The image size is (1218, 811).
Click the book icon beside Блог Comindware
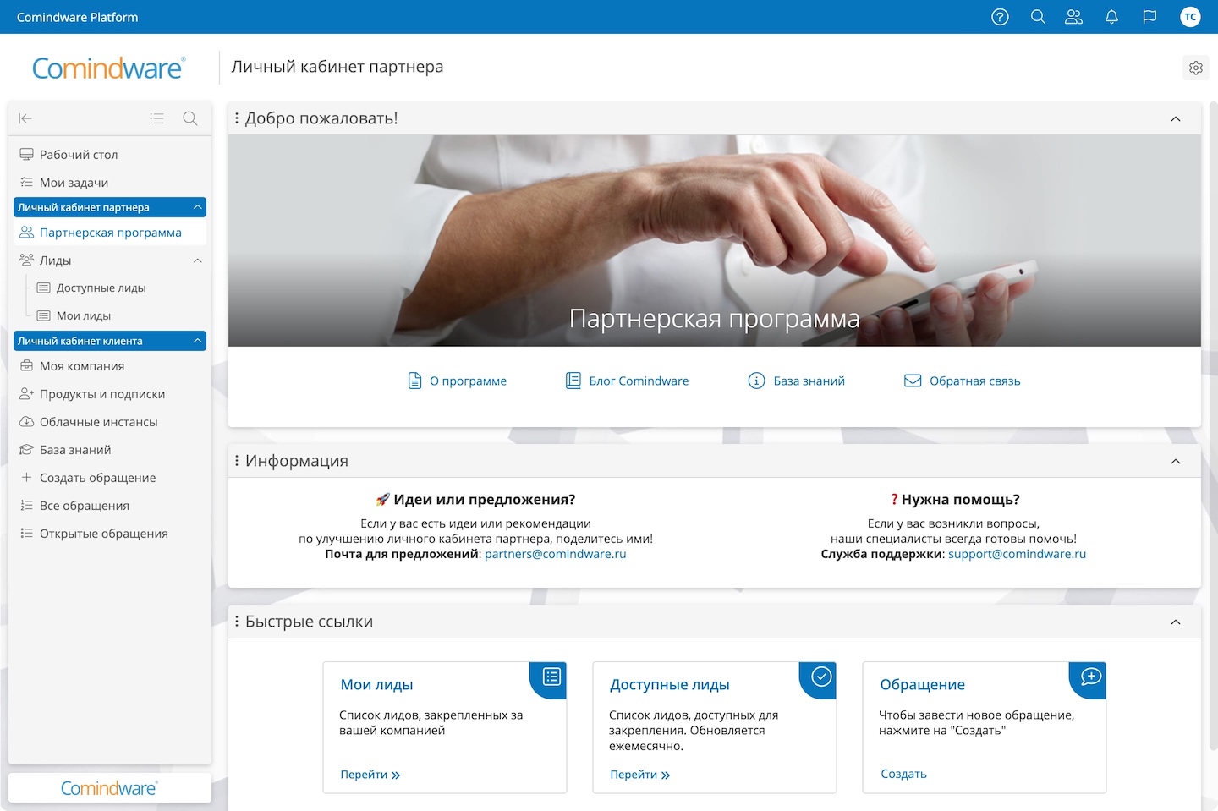[573, 381]
